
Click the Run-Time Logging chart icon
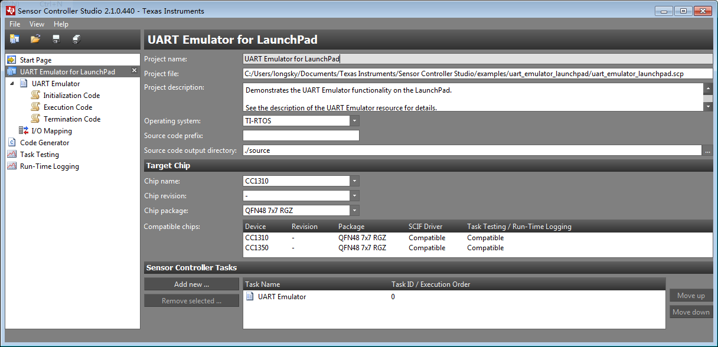[x=11, y=166]
